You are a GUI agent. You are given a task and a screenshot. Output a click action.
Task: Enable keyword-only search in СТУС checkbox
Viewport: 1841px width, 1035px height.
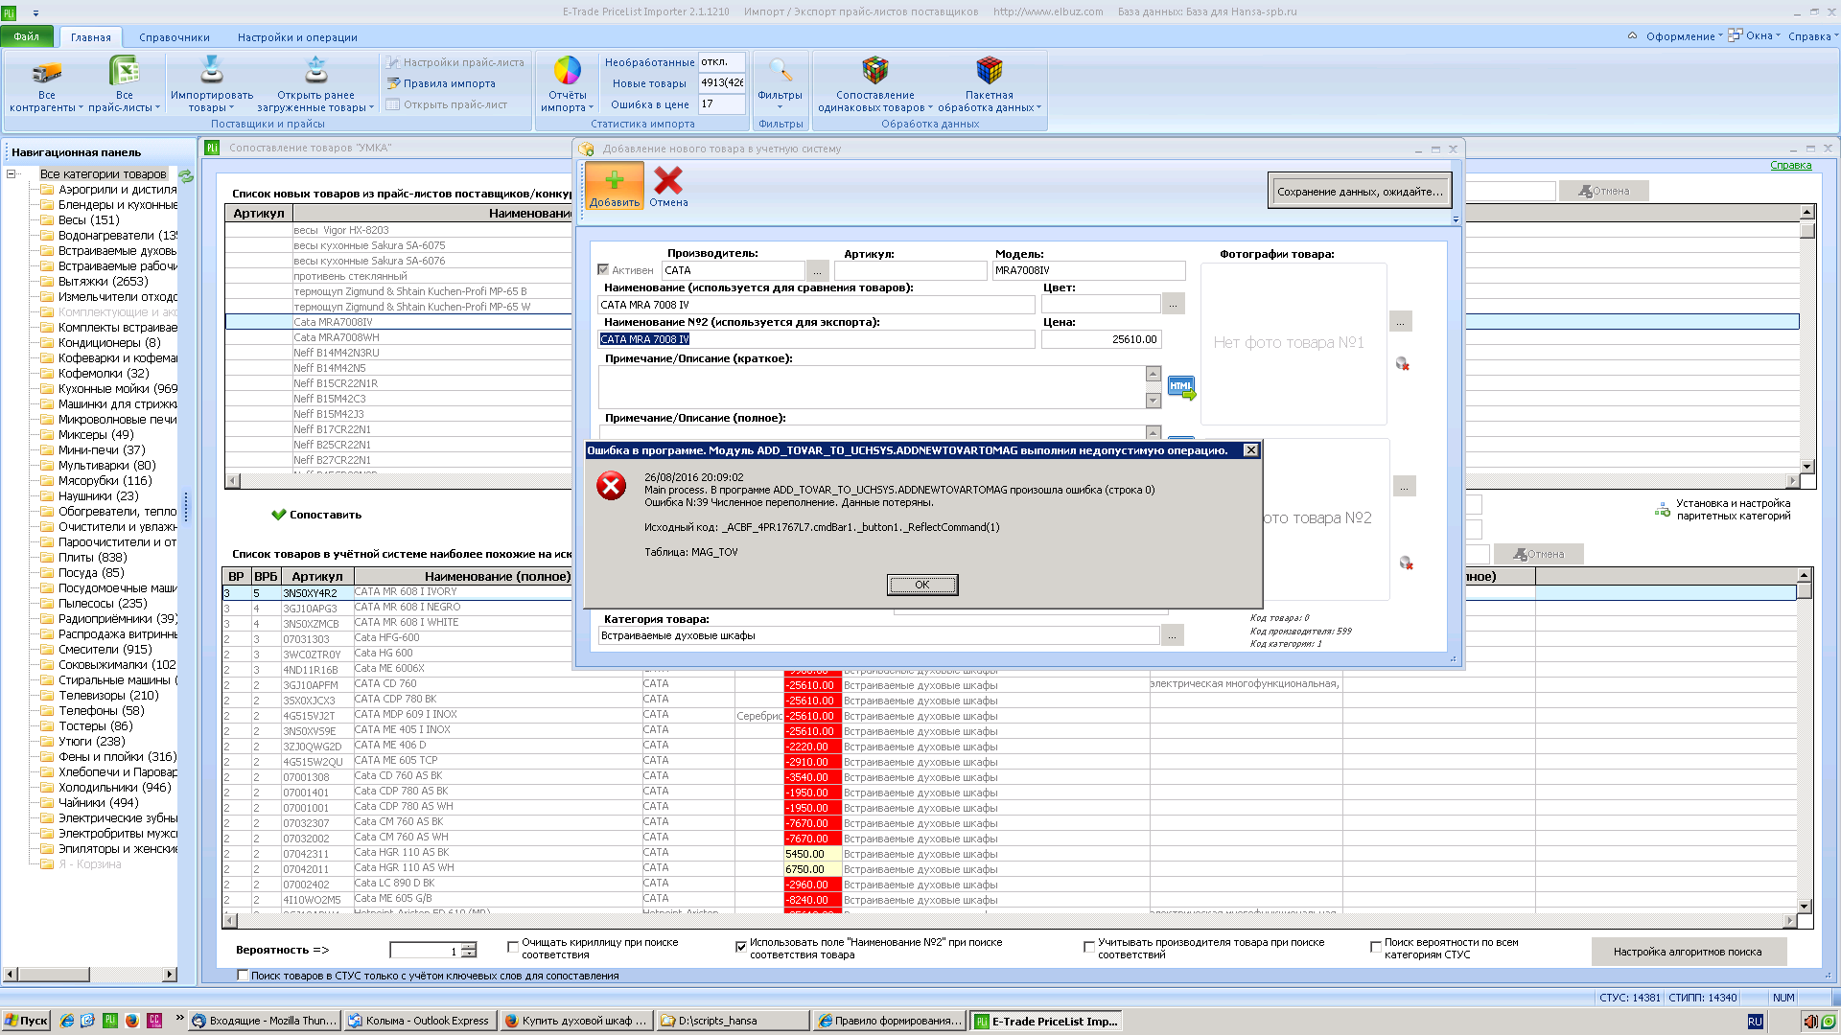243,976
